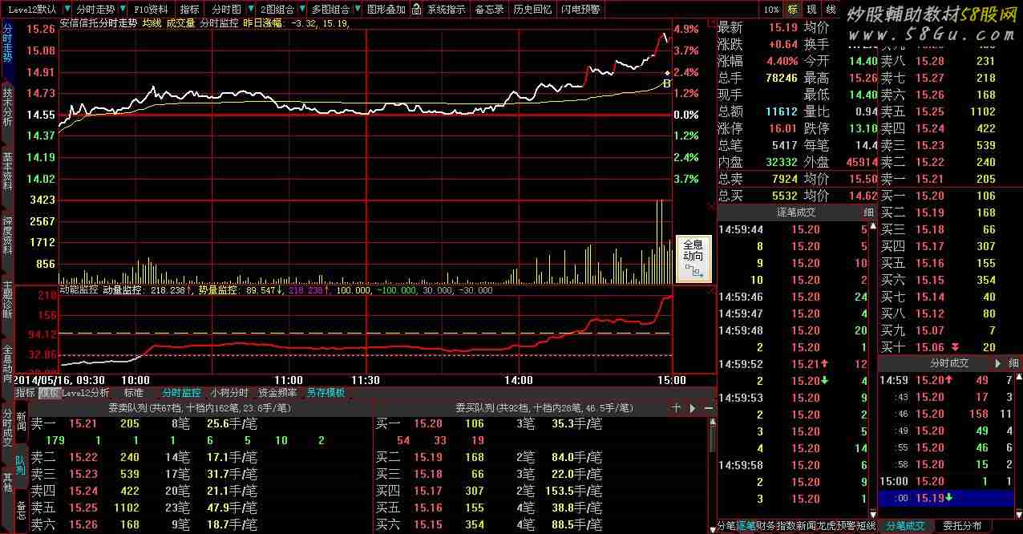Open F10资料 company info

point(151,9)
